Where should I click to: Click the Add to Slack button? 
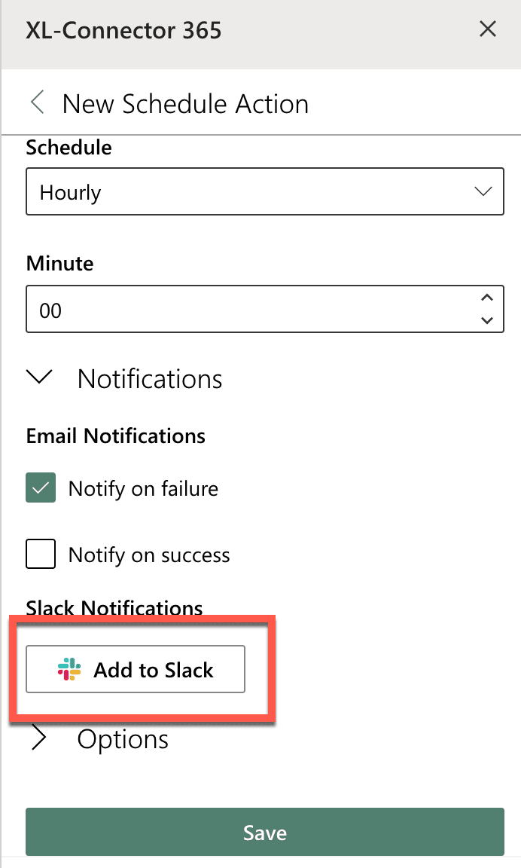click(136, 669)
